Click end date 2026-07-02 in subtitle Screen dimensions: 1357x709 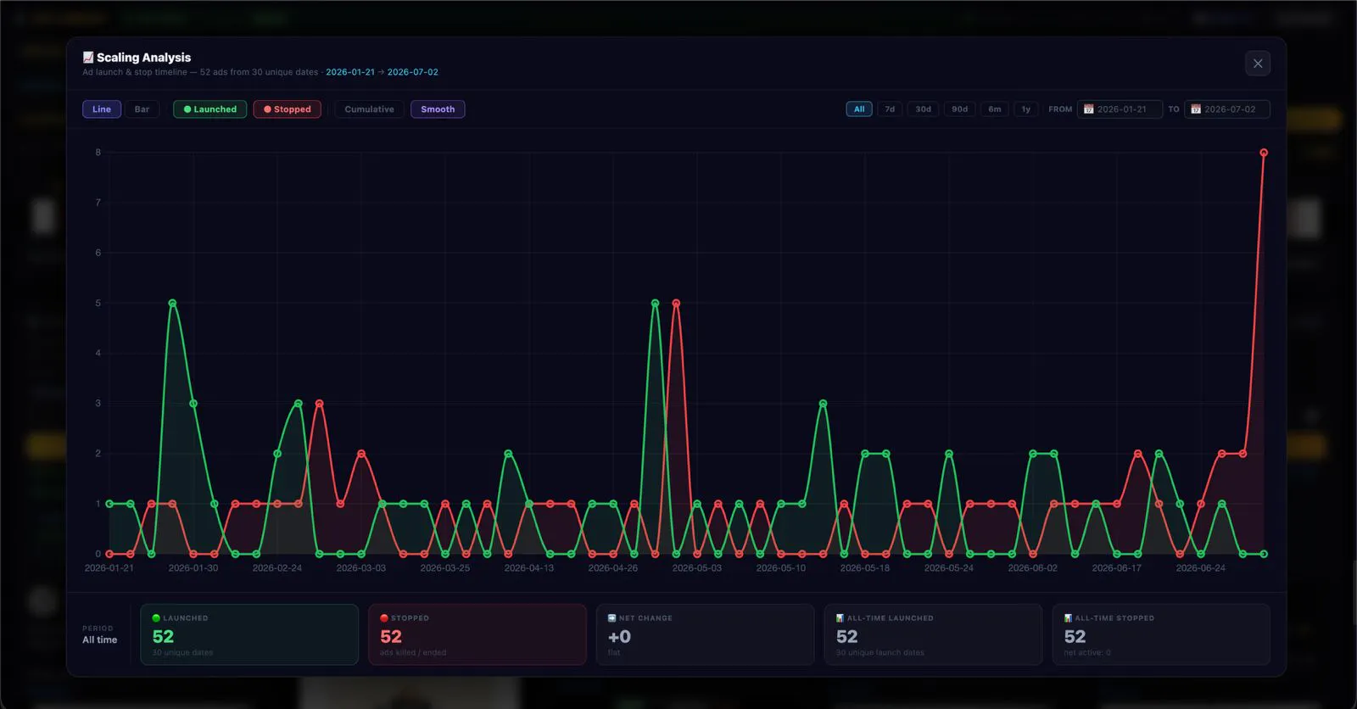coord(413,72)
